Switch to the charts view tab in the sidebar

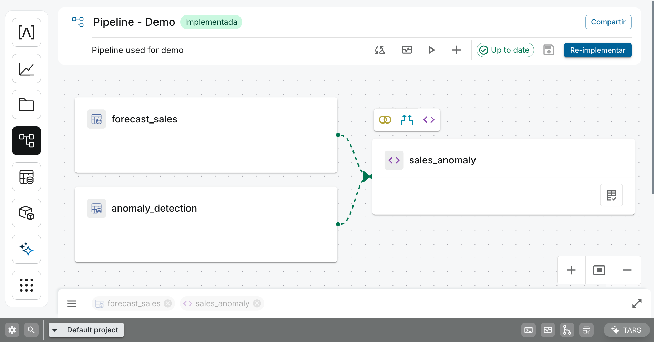point(27,68)
